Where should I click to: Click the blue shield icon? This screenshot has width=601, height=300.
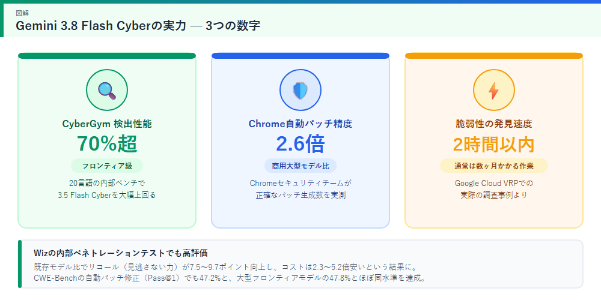(300, 91)
